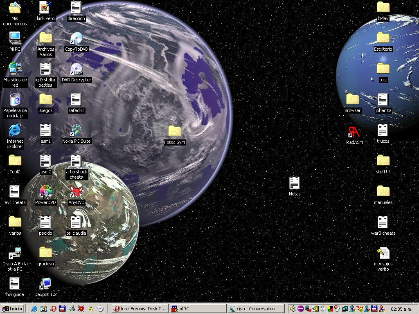Screen dimensions: 419x314
Task: Open the :)yo - Conversation taskbar window
Action: (257, 309)
